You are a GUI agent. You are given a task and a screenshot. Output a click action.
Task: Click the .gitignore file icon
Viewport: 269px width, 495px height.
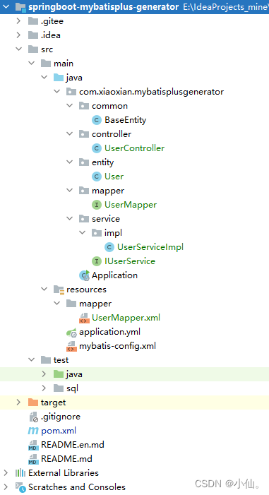[33, 417]
